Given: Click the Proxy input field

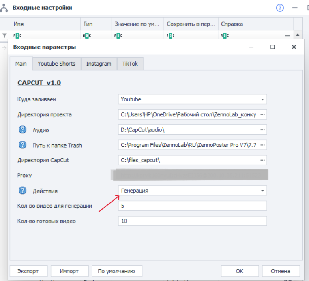Looking at the screenshot, I should [189, 175].
